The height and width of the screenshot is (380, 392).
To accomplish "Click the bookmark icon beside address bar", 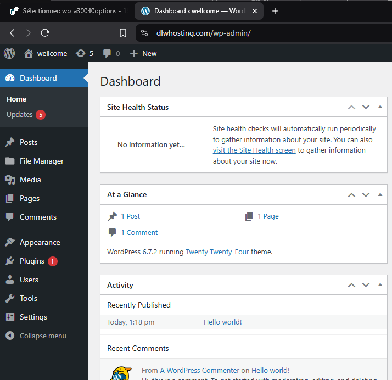I will point(123,33).
